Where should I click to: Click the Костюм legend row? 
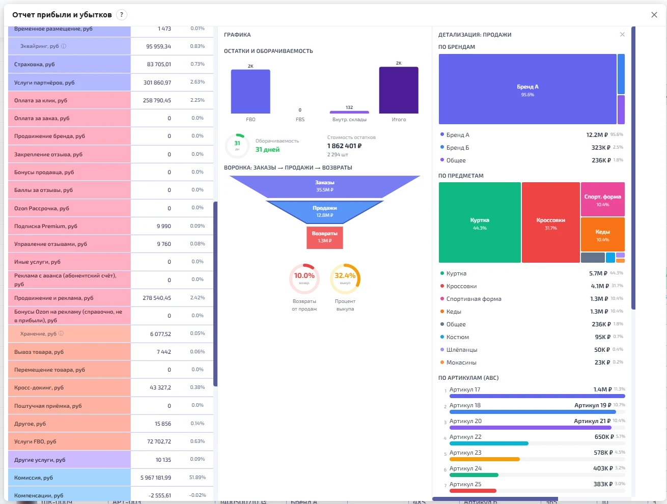[x=532, y=337]
